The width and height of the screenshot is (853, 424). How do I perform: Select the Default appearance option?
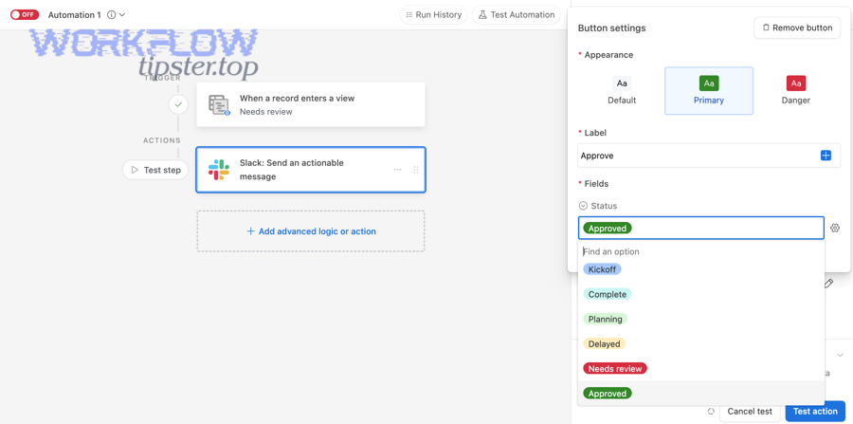point(622,91)
